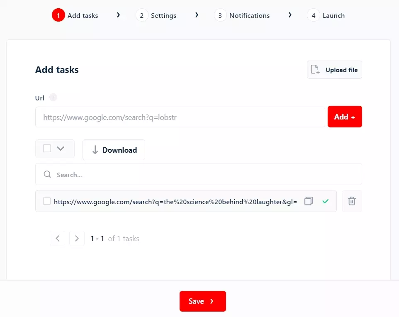Click the previous page arrow in pagination
Screen dimensions: 399x317
pyautogui.click(x=57, y=238)
